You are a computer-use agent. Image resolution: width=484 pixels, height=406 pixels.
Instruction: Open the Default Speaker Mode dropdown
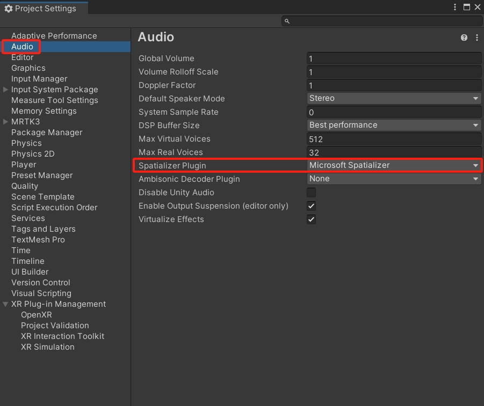coord(394,98)
